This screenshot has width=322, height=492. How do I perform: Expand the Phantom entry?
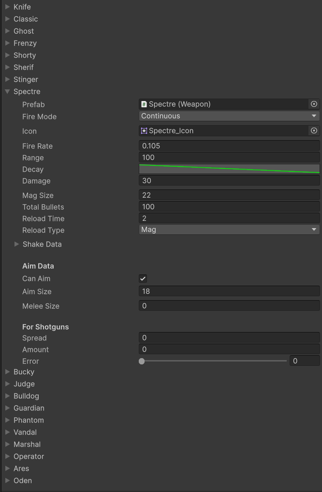(x=8, y=420)
